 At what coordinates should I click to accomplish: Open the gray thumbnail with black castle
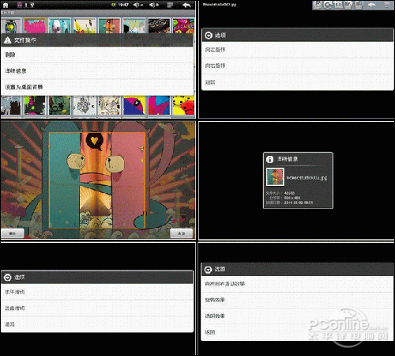click(x=10, y=105)
